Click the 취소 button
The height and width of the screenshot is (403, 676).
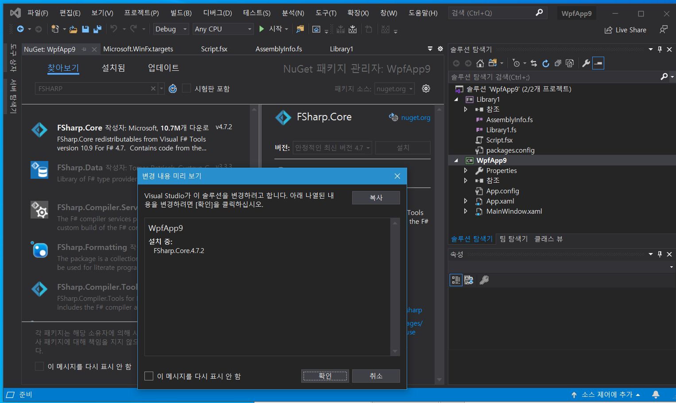(376, 376)
